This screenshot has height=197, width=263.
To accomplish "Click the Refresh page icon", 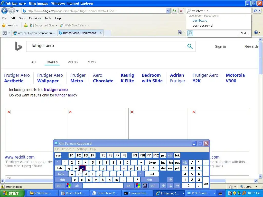I will [x=174, y=11].
